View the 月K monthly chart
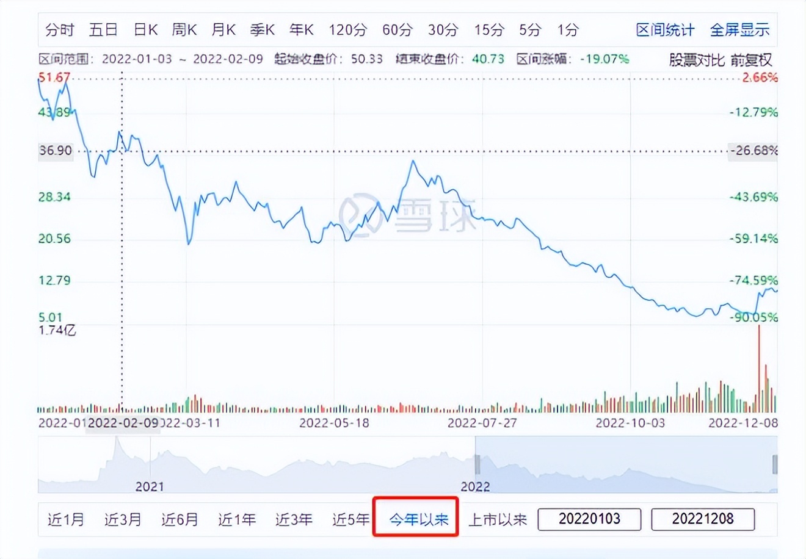Screen dimensions: 806x559 click(223, 29)
